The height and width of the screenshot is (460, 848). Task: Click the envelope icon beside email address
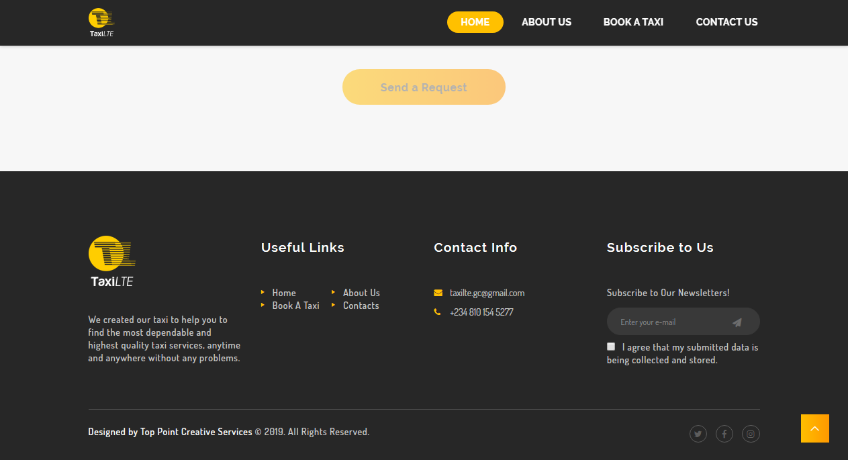438,293
